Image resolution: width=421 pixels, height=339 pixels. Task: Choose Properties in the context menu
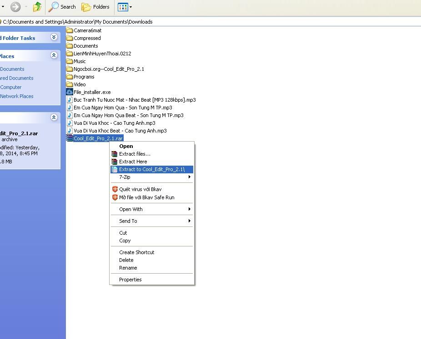pos(130,280)
